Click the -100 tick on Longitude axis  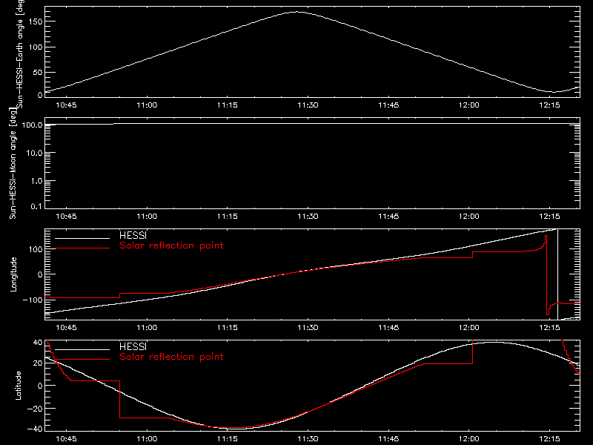coord(33,300)
